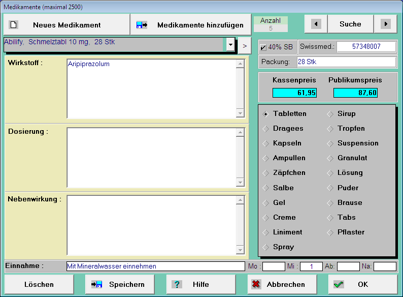Click the Suche button
The height and width of the screenshot is (297, 403).
(x=350, y=24)
